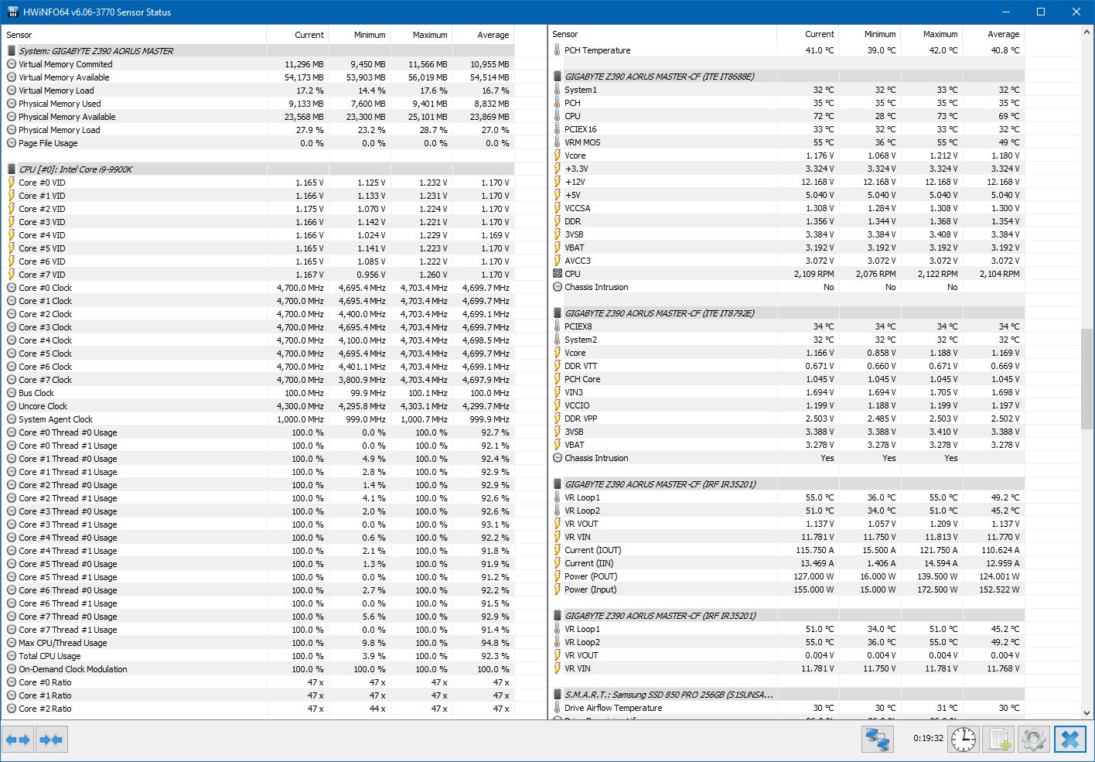Select the S.M.A.R.T. Samsung SSD 850 PRO header

pyautogui.click(x=786, y=695)
